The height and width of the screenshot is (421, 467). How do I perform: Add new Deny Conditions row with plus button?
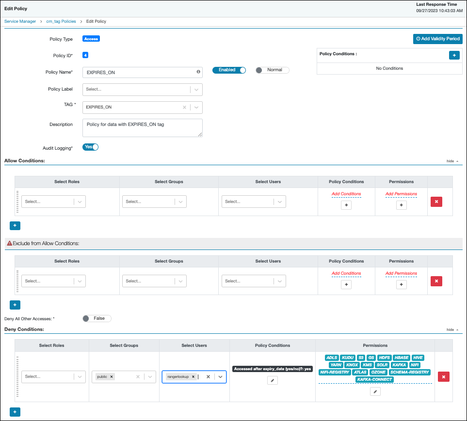pos(15,412)
